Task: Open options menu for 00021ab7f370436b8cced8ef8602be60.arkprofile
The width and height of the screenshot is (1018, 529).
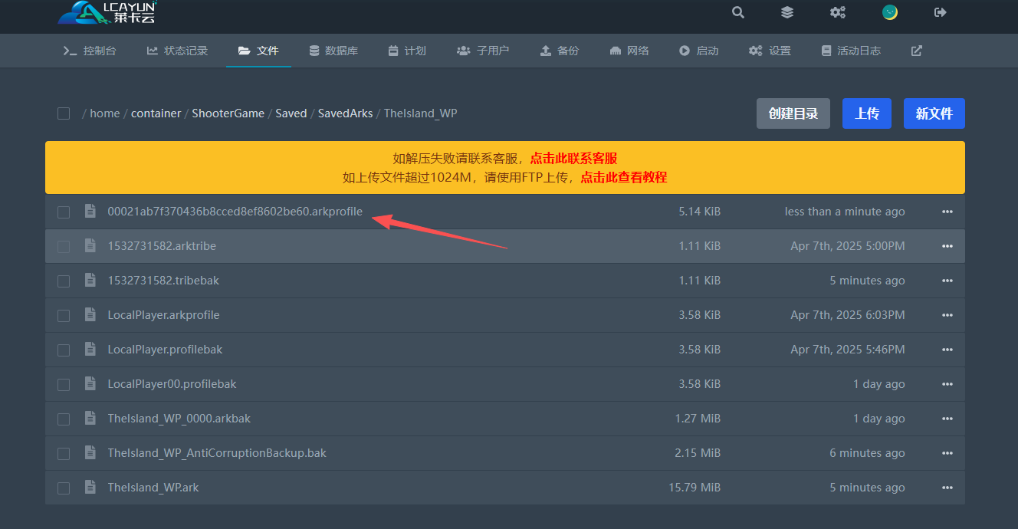Action: point(947,212)
